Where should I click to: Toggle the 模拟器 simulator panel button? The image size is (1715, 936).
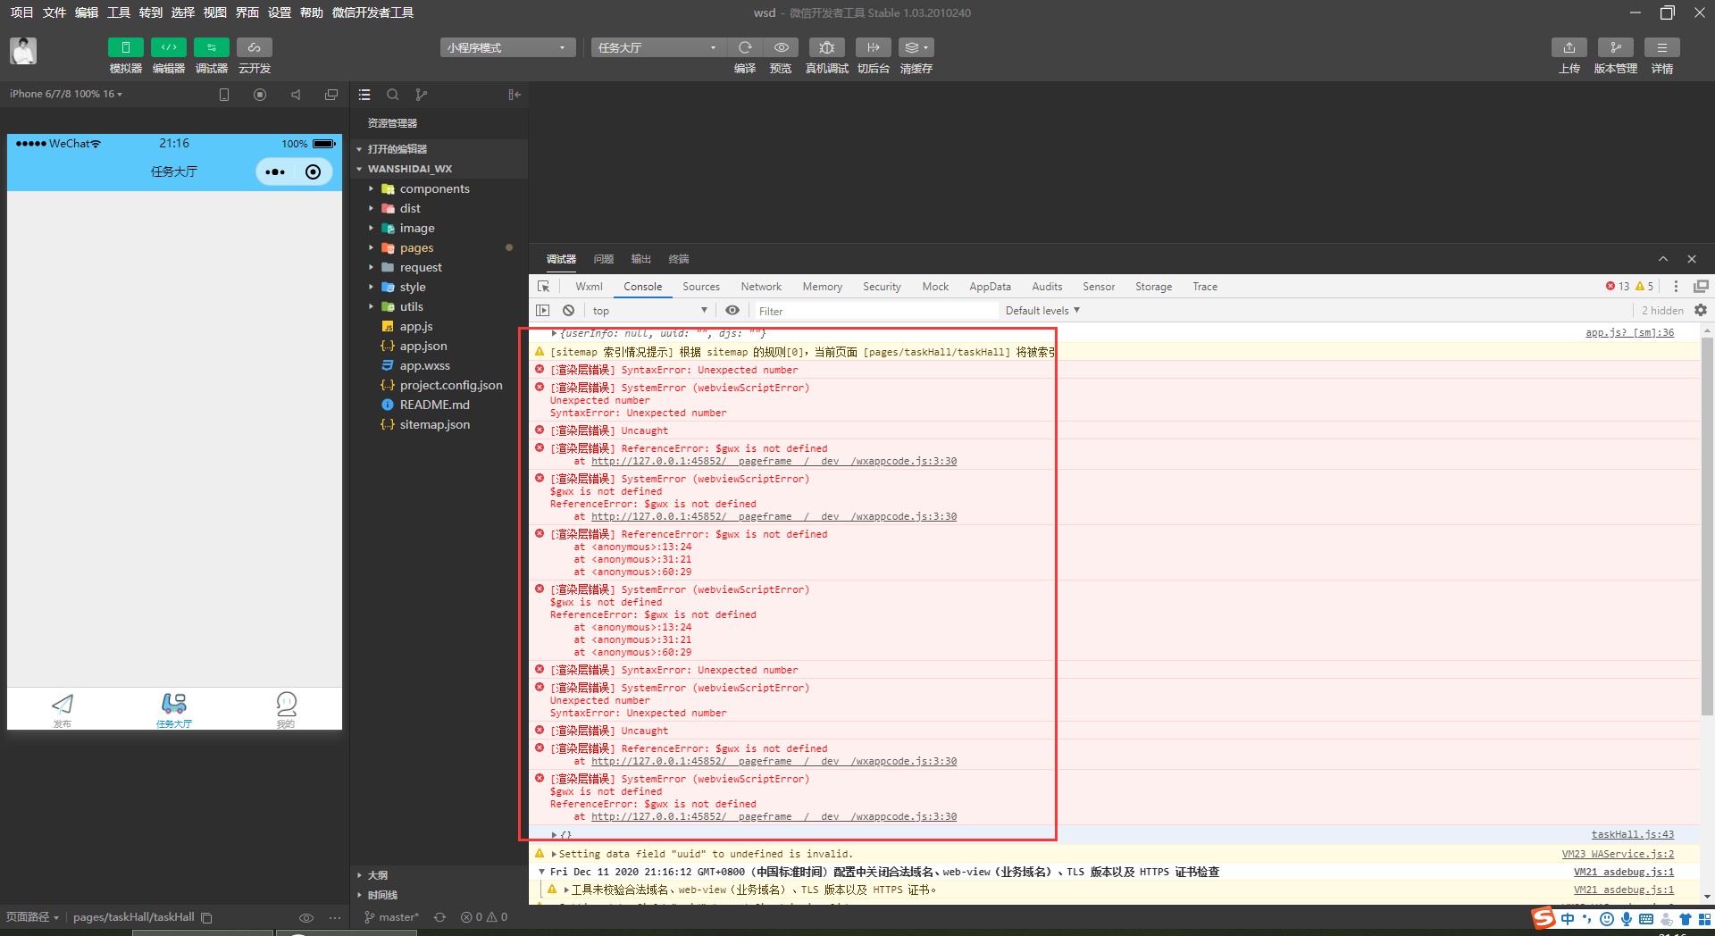[x=126, y=47]
